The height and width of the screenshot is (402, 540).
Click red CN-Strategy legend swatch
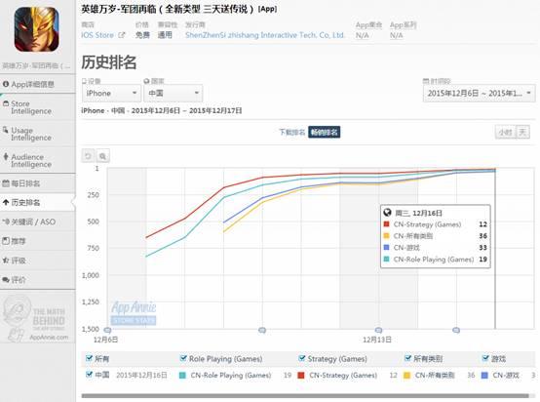[x=301, y=375]
